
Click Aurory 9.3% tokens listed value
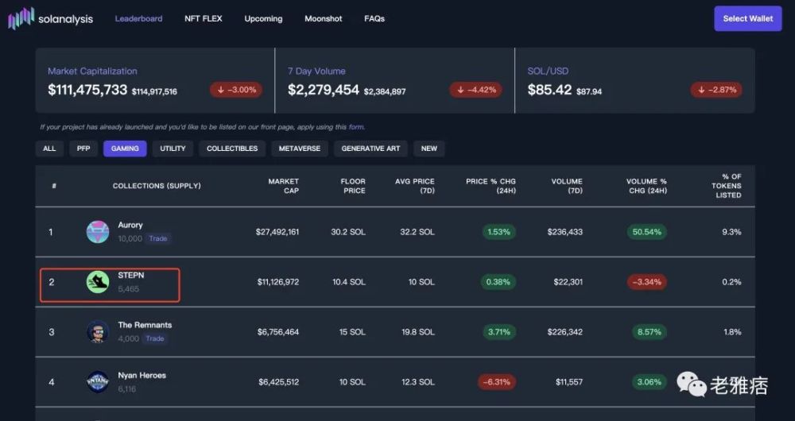pos(731,232)
